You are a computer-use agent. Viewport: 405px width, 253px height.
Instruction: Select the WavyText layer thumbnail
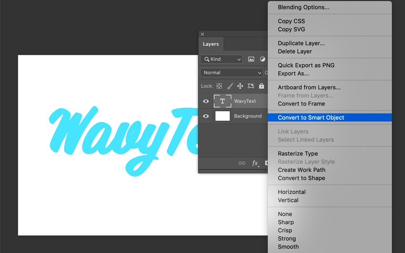click(x=223, y=101)
